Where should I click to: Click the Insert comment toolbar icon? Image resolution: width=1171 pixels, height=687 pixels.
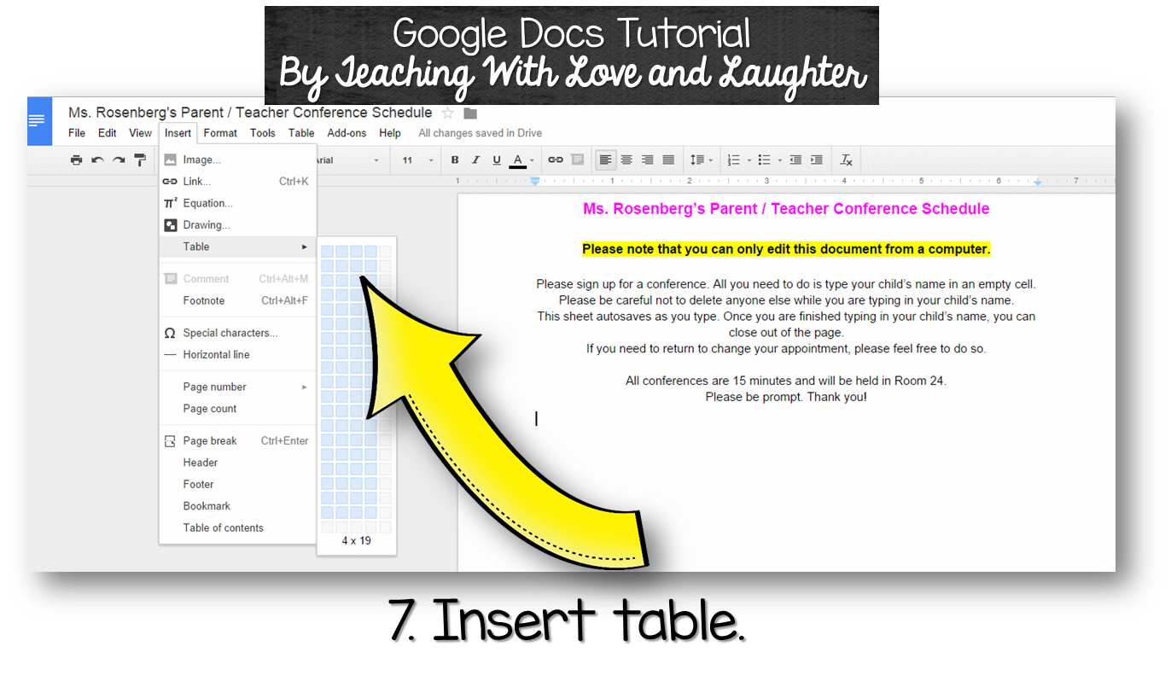tap(577, 160)
